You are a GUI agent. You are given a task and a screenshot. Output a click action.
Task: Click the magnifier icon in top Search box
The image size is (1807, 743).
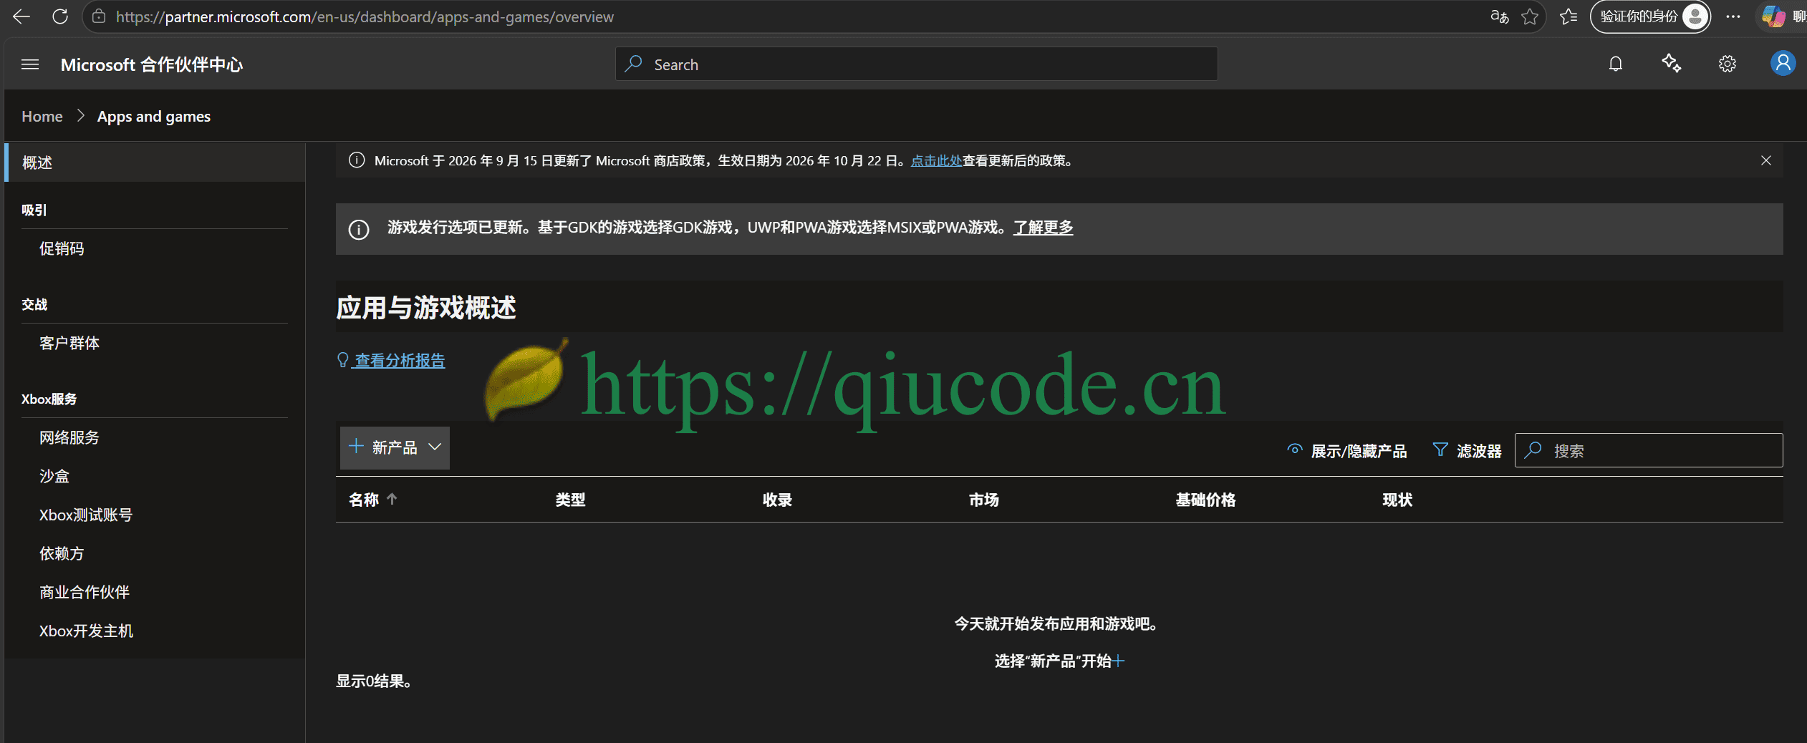pyautogui.click(x=633, y=64)
